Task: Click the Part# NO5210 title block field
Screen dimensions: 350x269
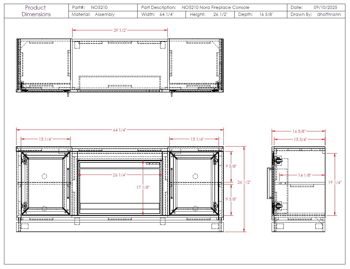Action: 99,8
